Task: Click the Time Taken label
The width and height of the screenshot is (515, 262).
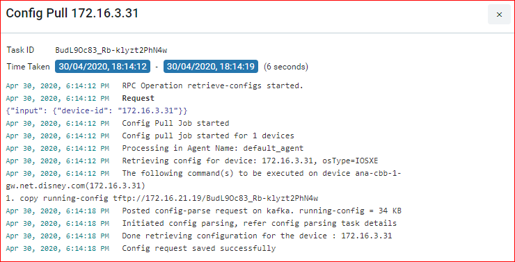Action: point(29,67)
